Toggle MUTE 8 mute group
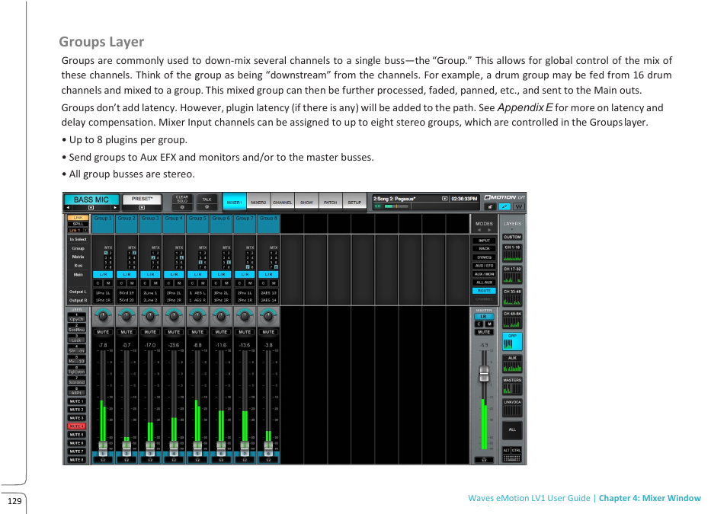 tap(77, 459)
